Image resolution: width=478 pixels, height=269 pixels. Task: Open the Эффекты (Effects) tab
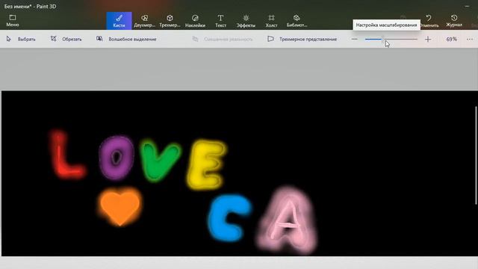(x=246, y=21)
